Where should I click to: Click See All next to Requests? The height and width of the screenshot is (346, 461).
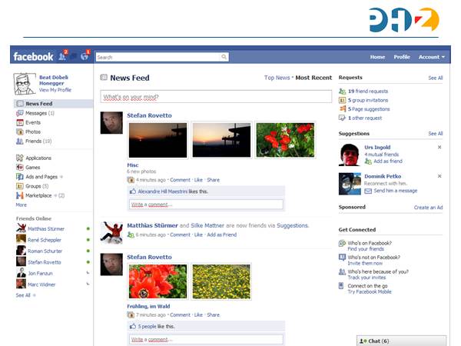[x=436, y=78]
